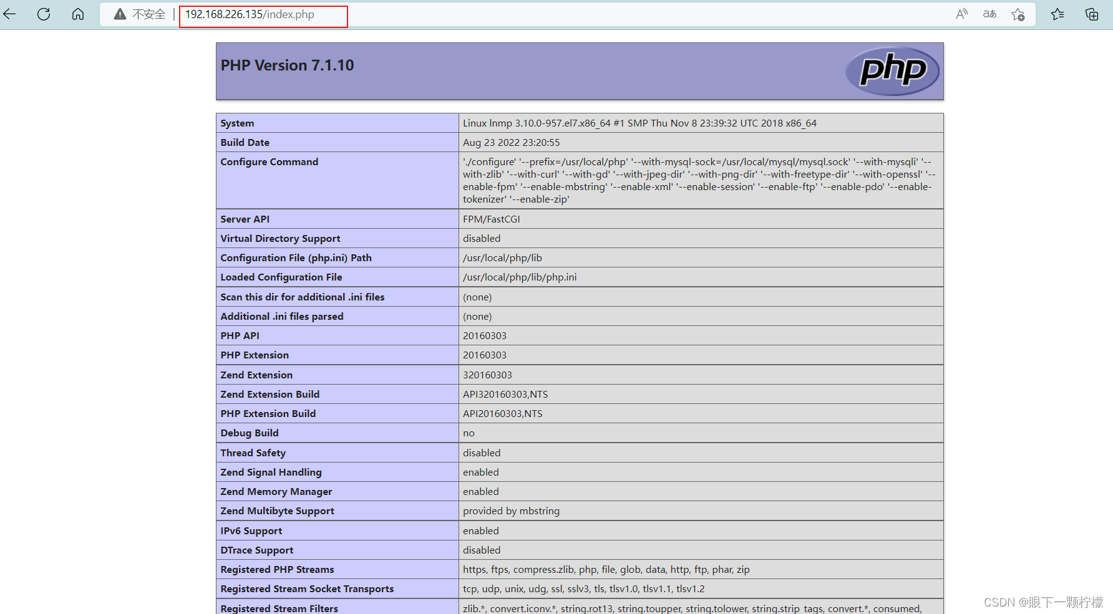Select Zend Multibyte Support label
Image resolution: width=1113 pixels, height=614 pixels.
click(277, 511)
